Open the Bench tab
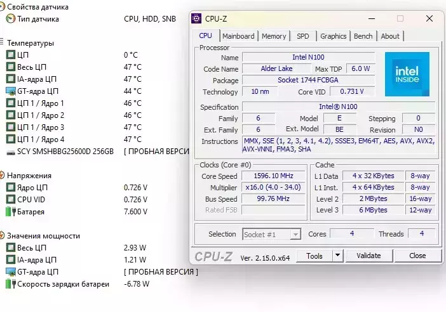446x312 pixels. 363,36
